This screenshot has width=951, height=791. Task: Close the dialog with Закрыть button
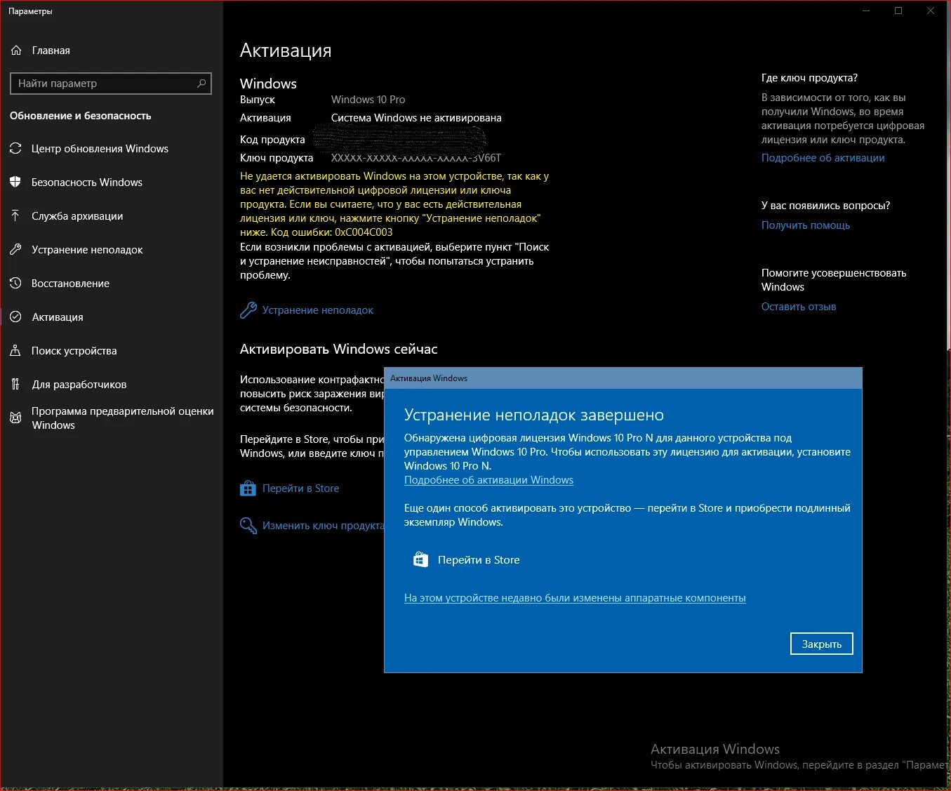click(822, 644)
